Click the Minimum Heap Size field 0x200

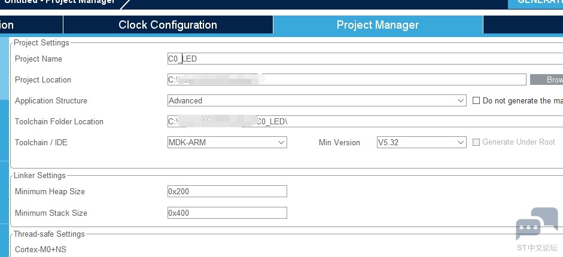click(x=227, y=191)
